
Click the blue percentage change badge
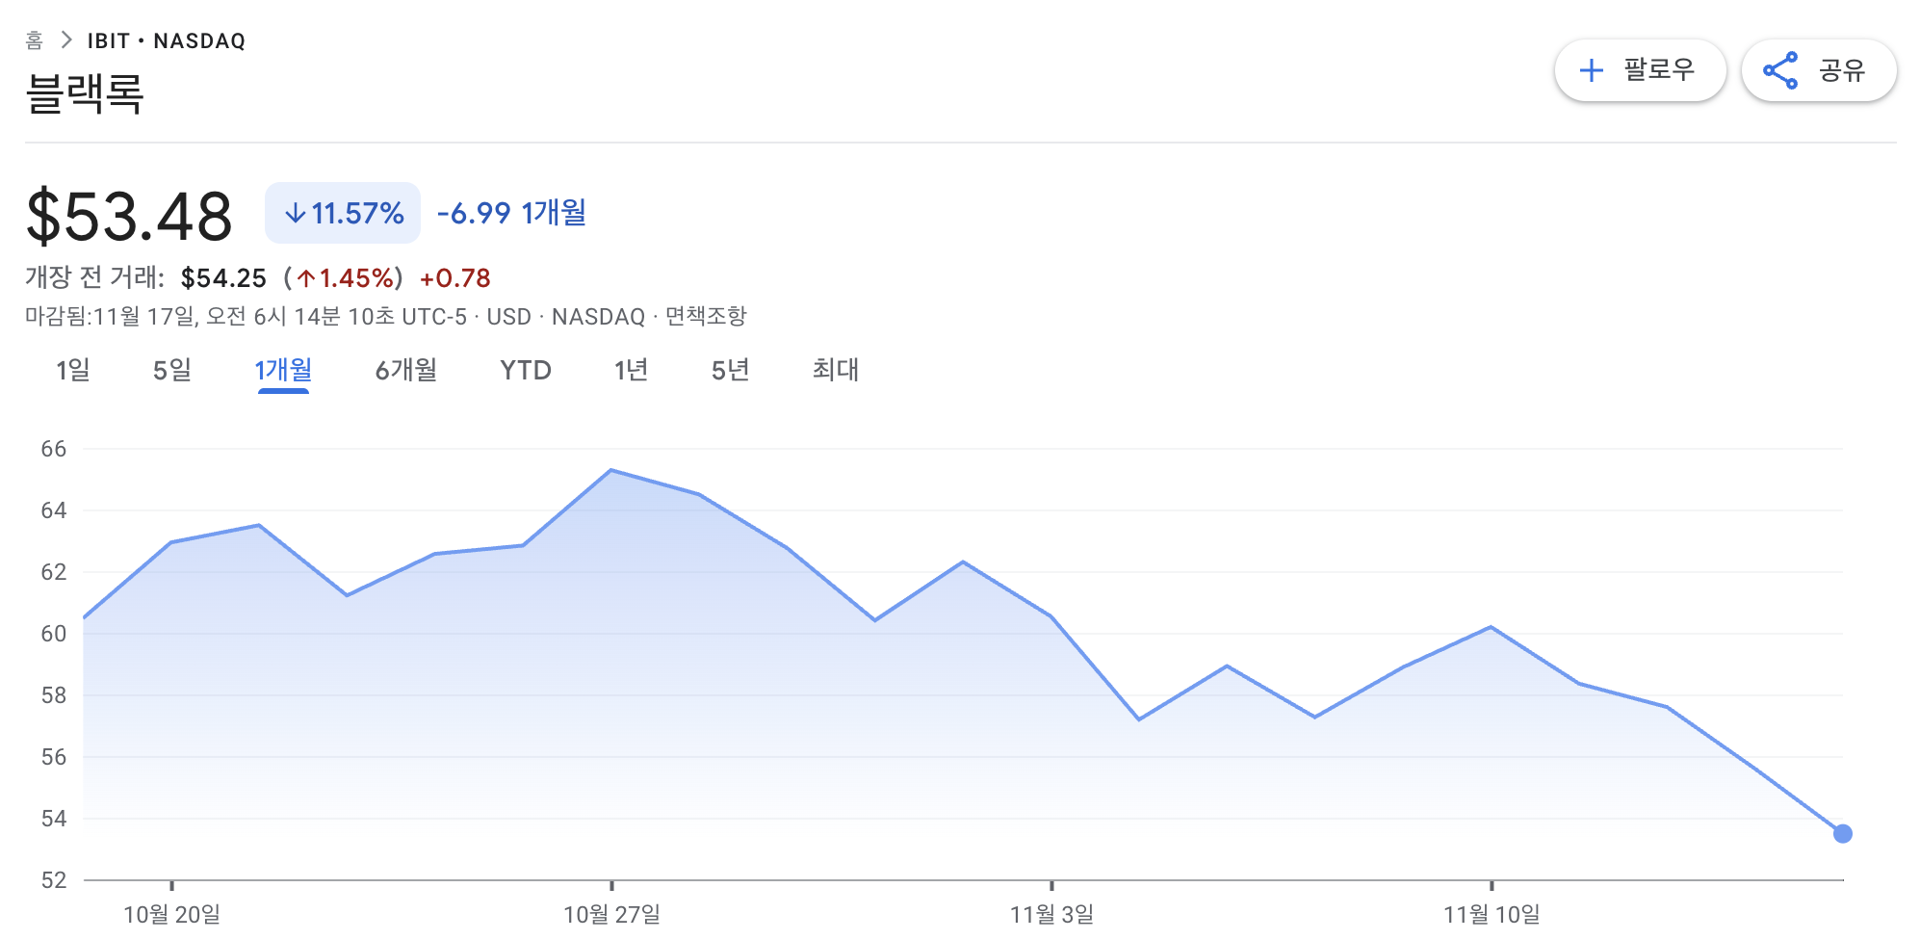(343, 214)
